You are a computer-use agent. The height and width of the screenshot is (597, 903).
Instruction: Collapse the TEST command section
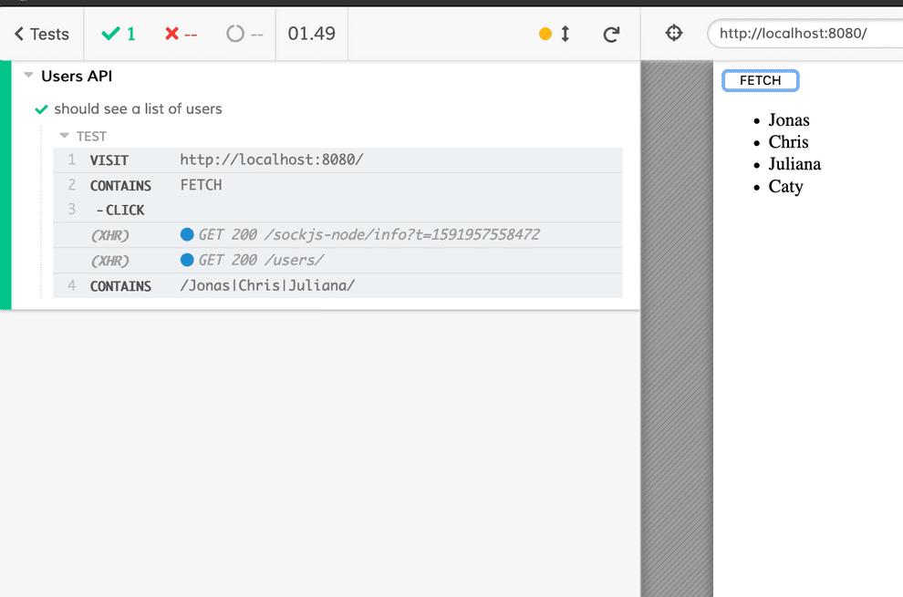[65, 136]
